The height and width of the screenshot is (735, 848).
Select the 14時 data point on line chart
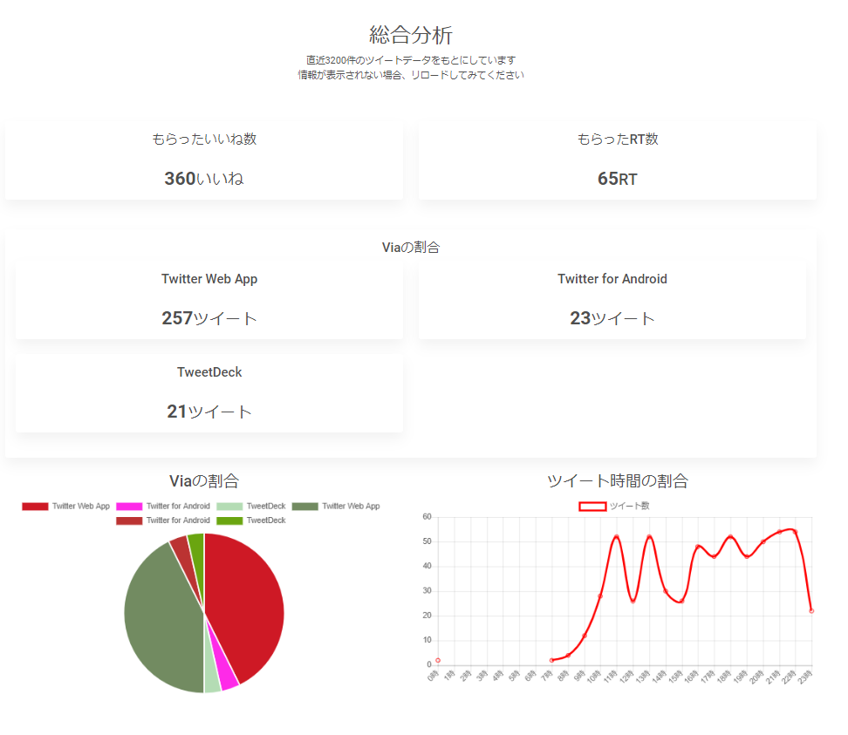pyautogui.click(x=666, y=591)
